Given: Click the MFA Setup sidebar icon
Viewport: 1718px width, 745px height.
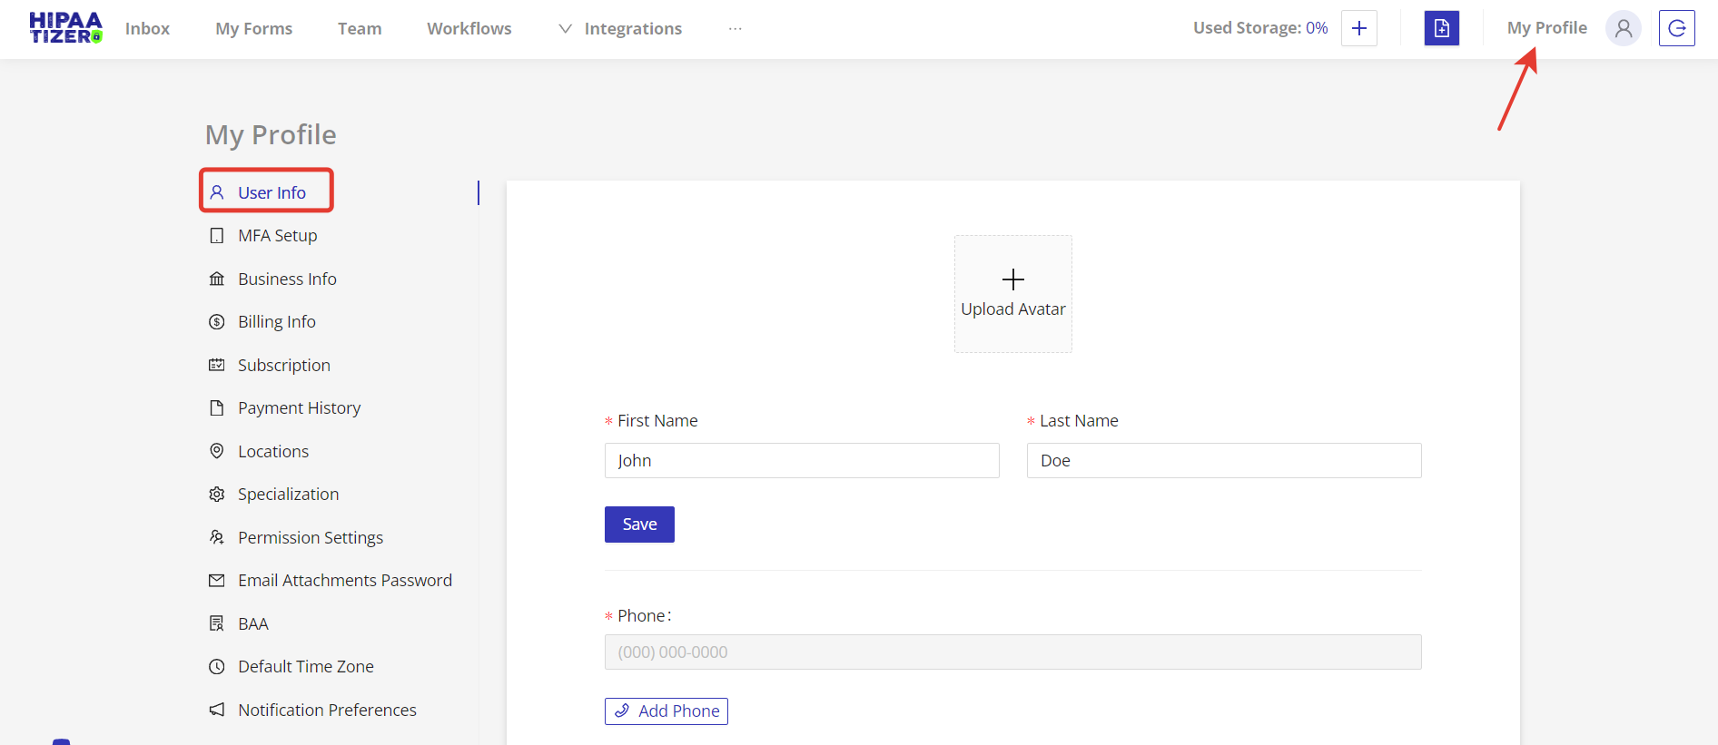Looking at the screenshot, I should point(217,236).
